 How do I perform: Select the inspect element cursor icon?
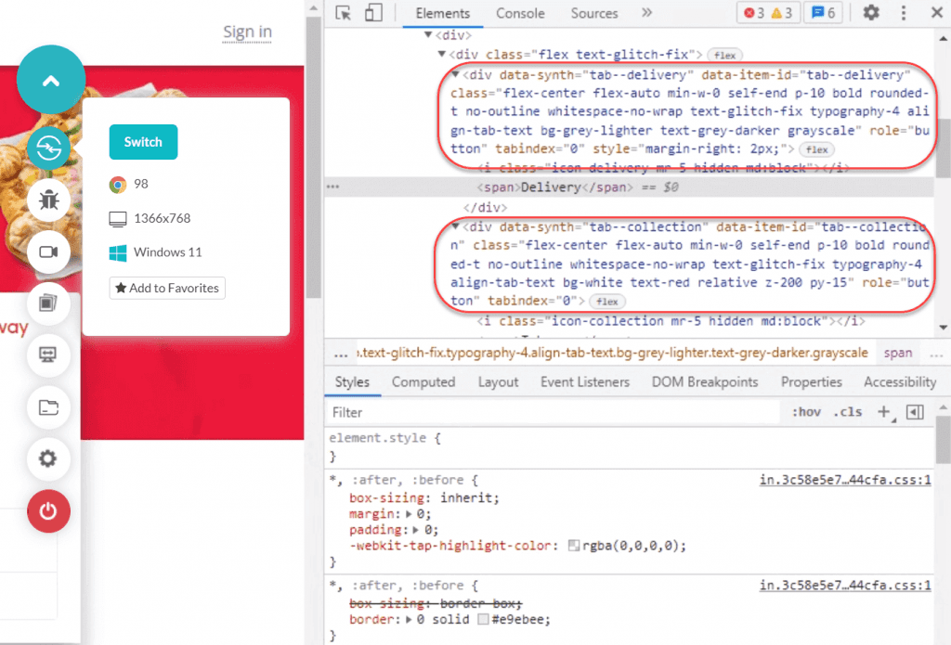[x=344, y=13]
